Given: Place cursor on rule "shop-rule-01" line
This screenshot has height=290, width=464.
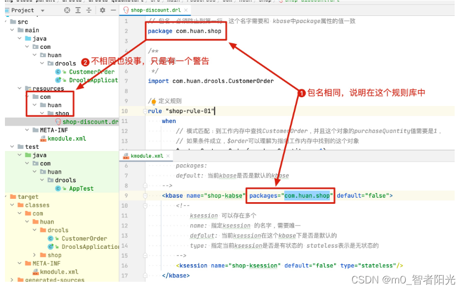Looking at the screenshot, I should click(180, 111).
